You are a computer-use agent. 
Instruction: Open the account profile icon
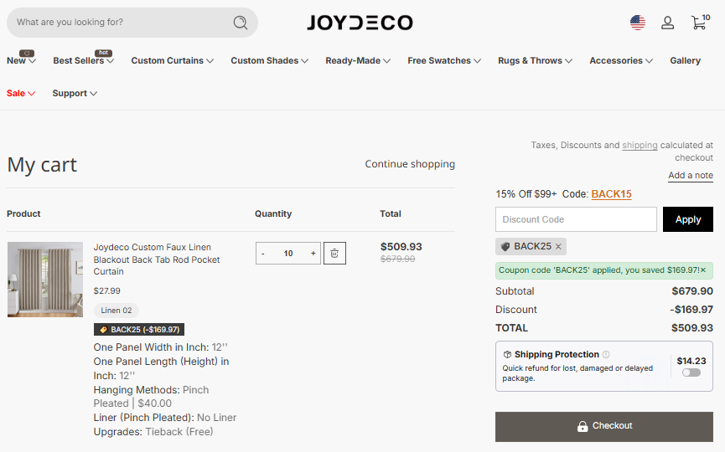tap(667, 23)
